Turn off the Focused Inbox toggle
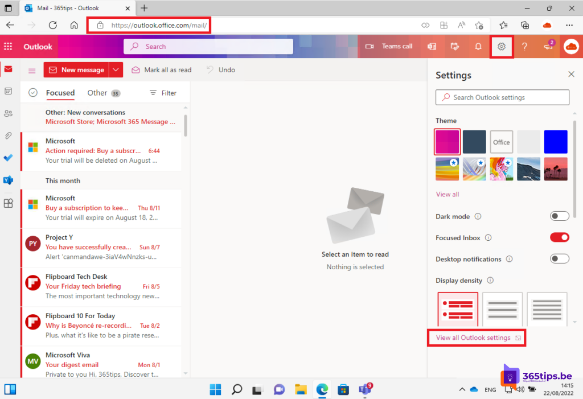Viewport: 583px width, 399px height. coord(559,237)
